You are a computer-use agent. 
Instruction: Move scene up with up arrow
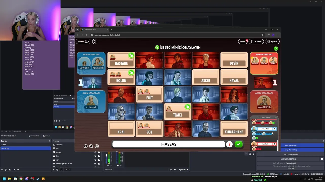click(x=14, y=170)
